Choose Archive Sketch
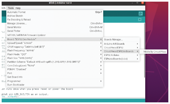Image resolution: width=170 pixels, height=104 pixels. [x=55, y=16]
